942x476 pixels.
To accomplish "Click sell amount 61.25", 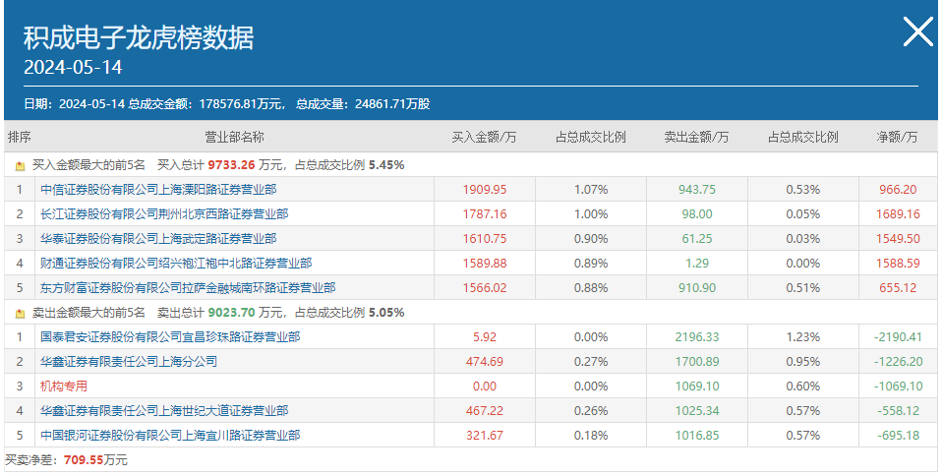I will (x=697, y=239).
